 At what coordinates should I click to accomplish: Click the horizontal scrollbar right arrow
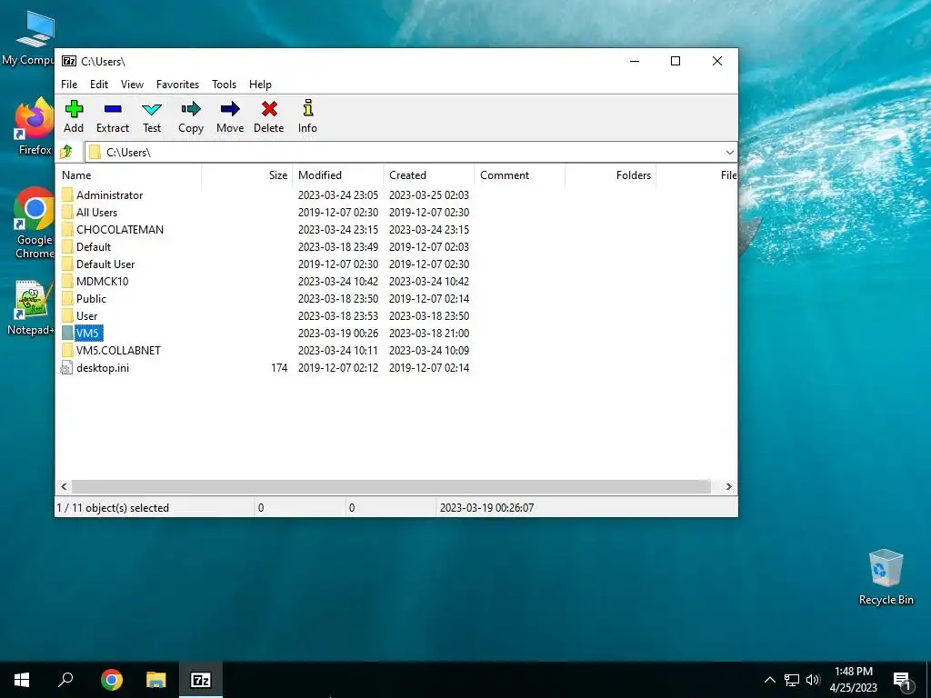coord(728,487)
